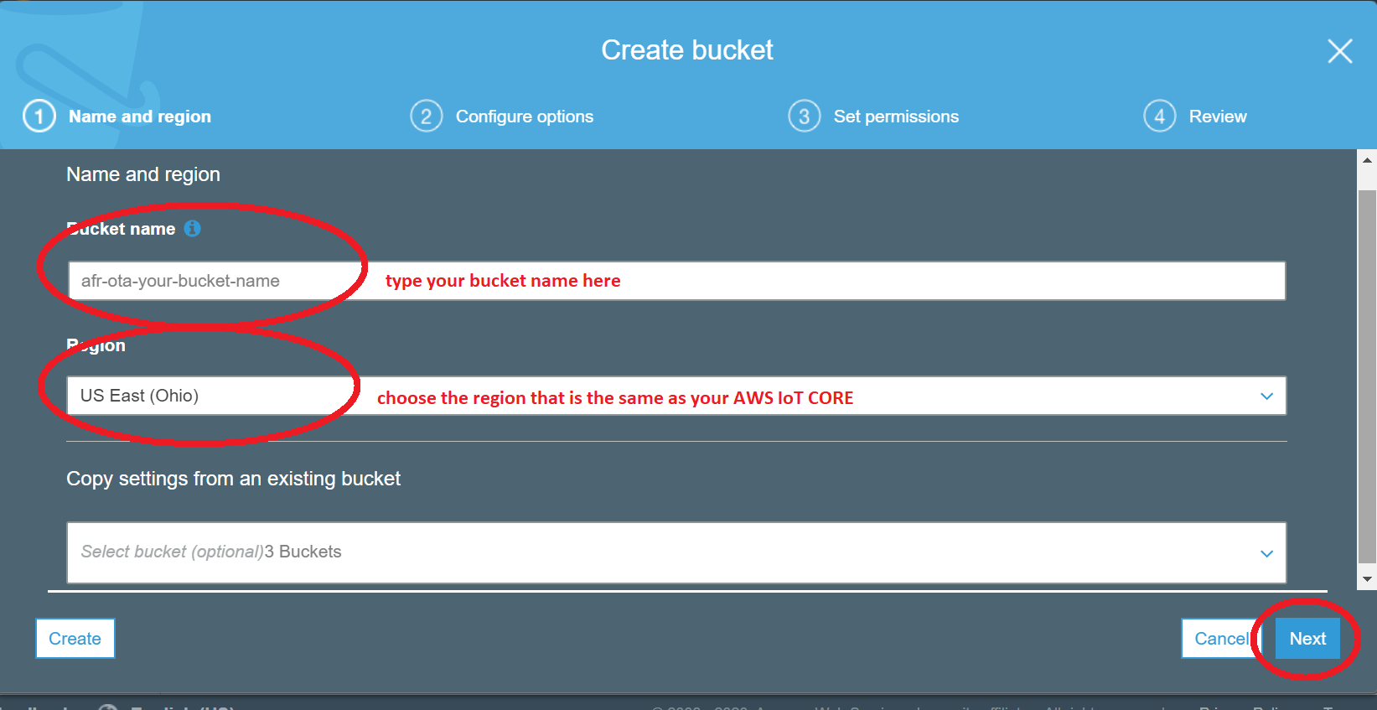Click the scrollbar down arrow
Viewport: 1377px width, 710px height.
pos(1367,579)
